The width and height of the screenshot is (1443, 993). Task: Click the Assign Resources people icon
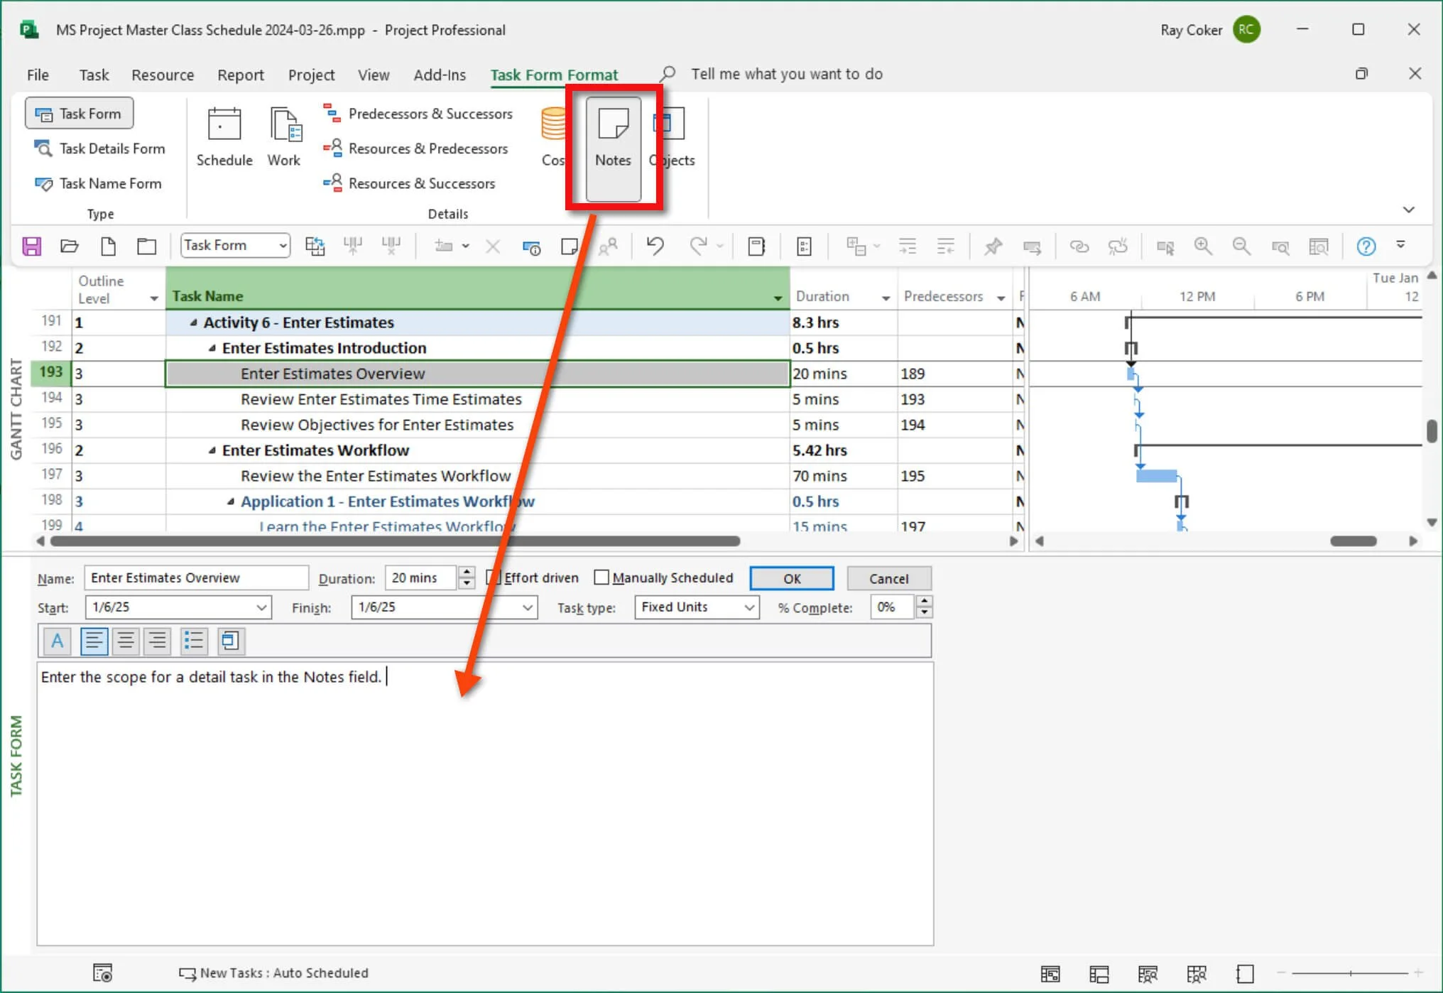pyautogui.click(x=608, y=246)
